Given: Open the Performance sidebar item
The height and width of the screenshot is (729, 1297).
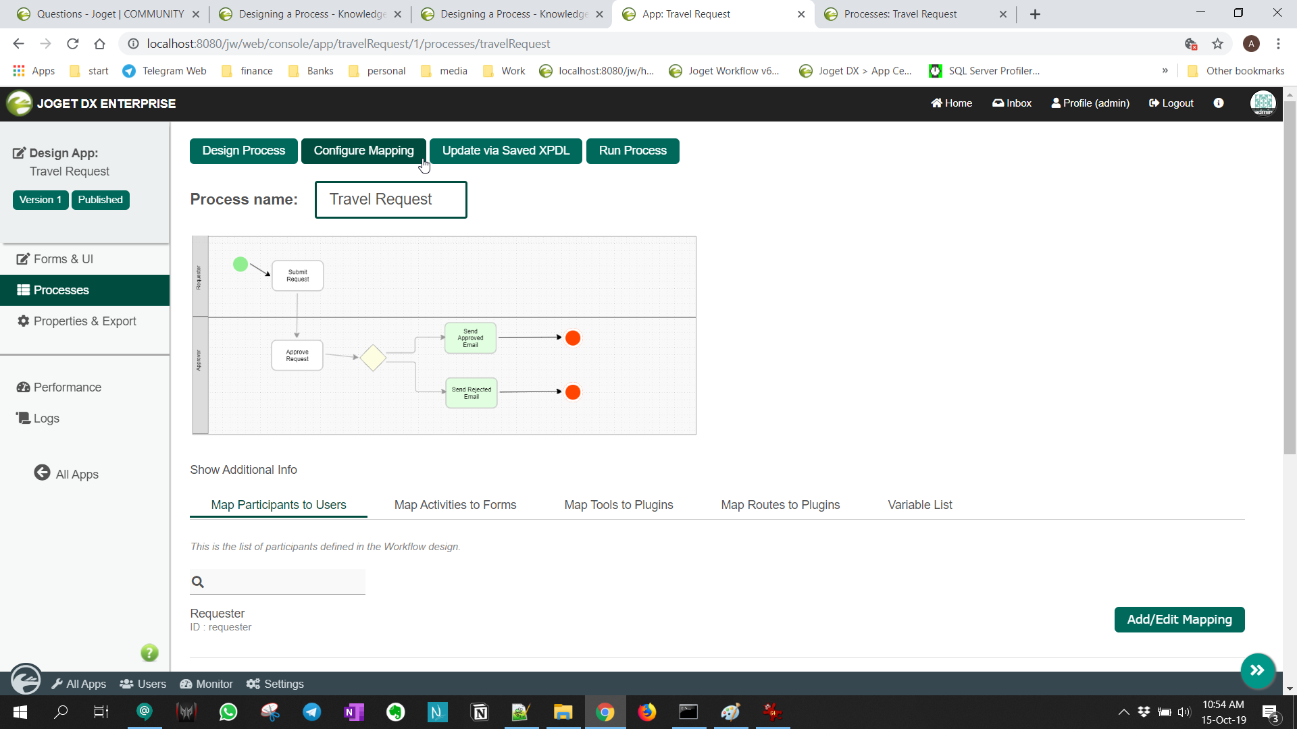Looking at the screenshot, I should 67,387.
